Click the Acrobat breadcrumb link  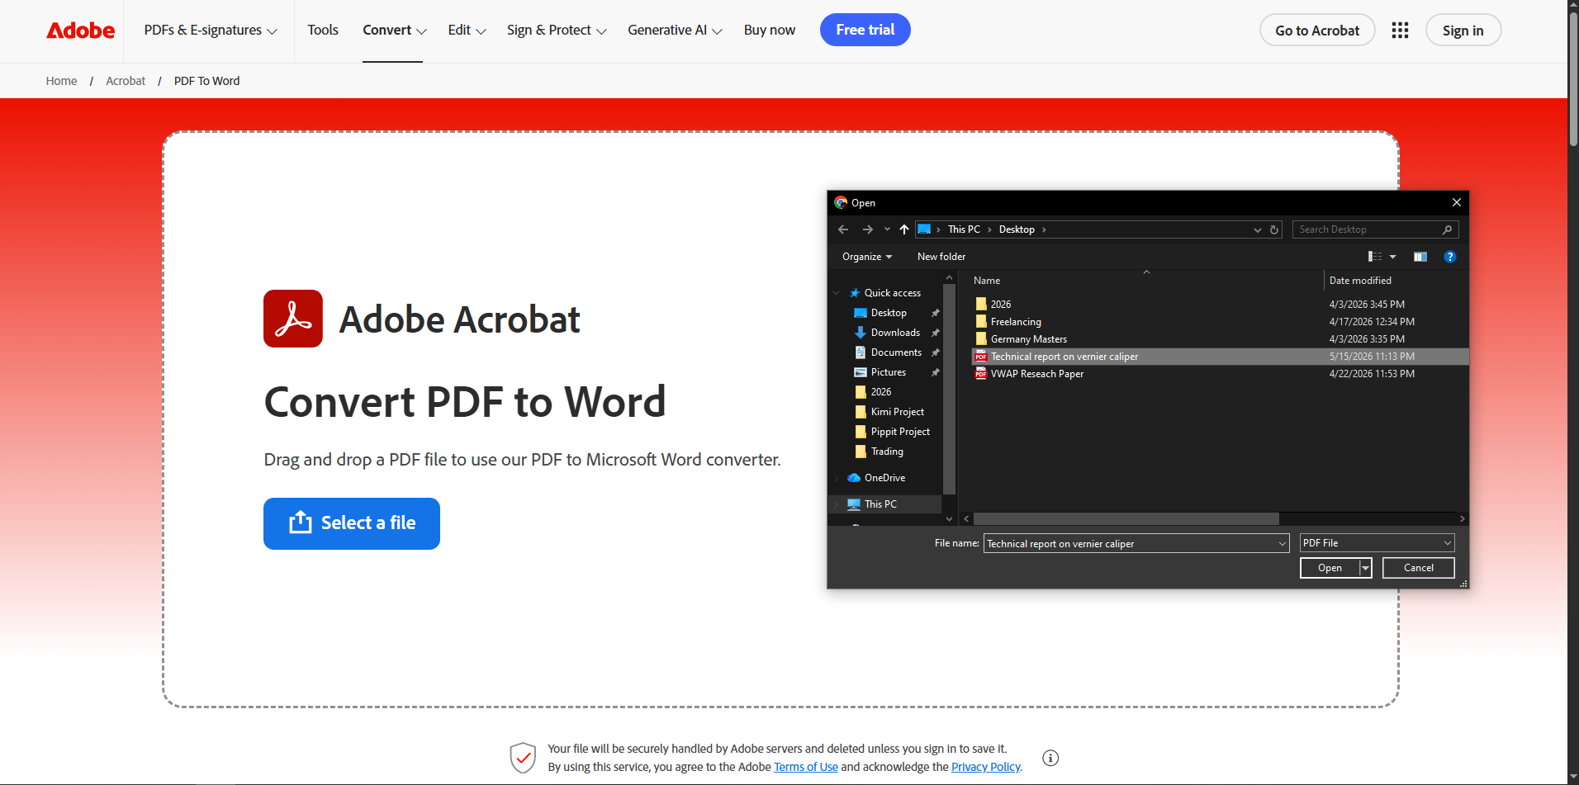tap(126, 81)
